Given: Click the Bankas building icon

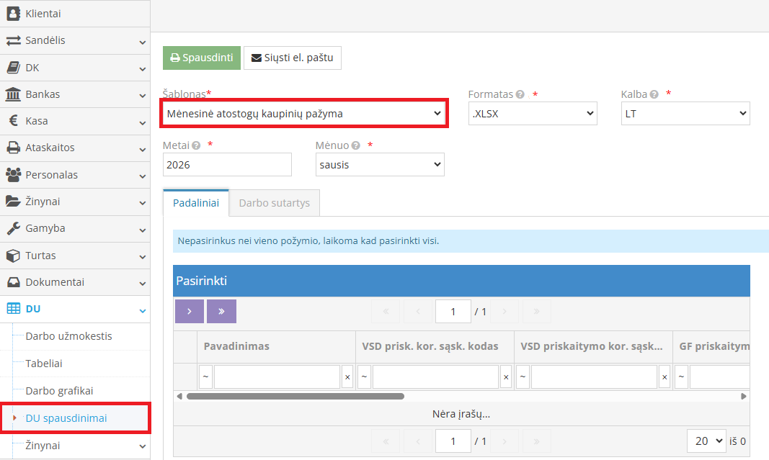Looking at the screenshot, I should (13, 94).
